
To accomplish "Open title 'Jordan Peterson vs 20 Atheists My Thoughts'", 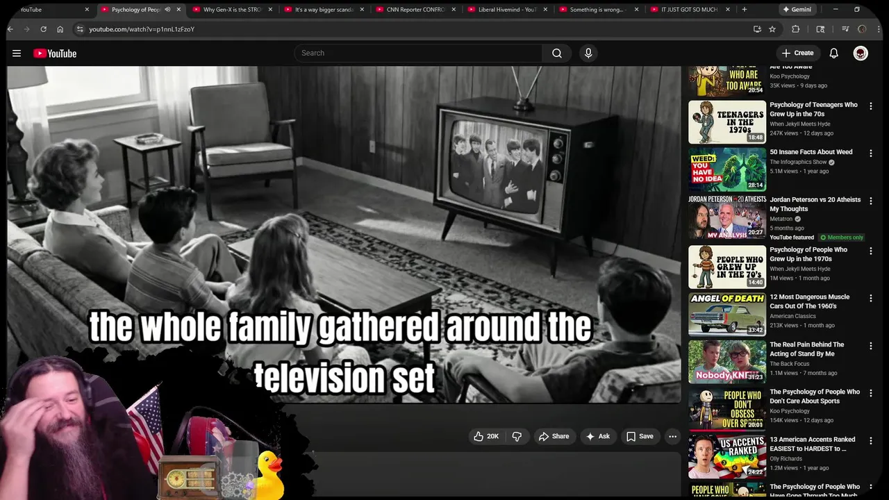I will coord(815,204).
